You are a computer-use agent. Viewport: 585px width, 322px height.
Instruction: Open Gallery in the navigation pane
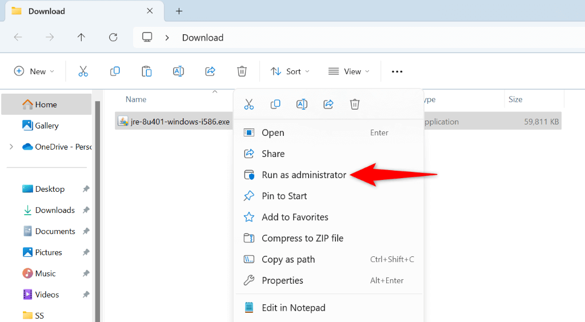(x=46, y=126)
